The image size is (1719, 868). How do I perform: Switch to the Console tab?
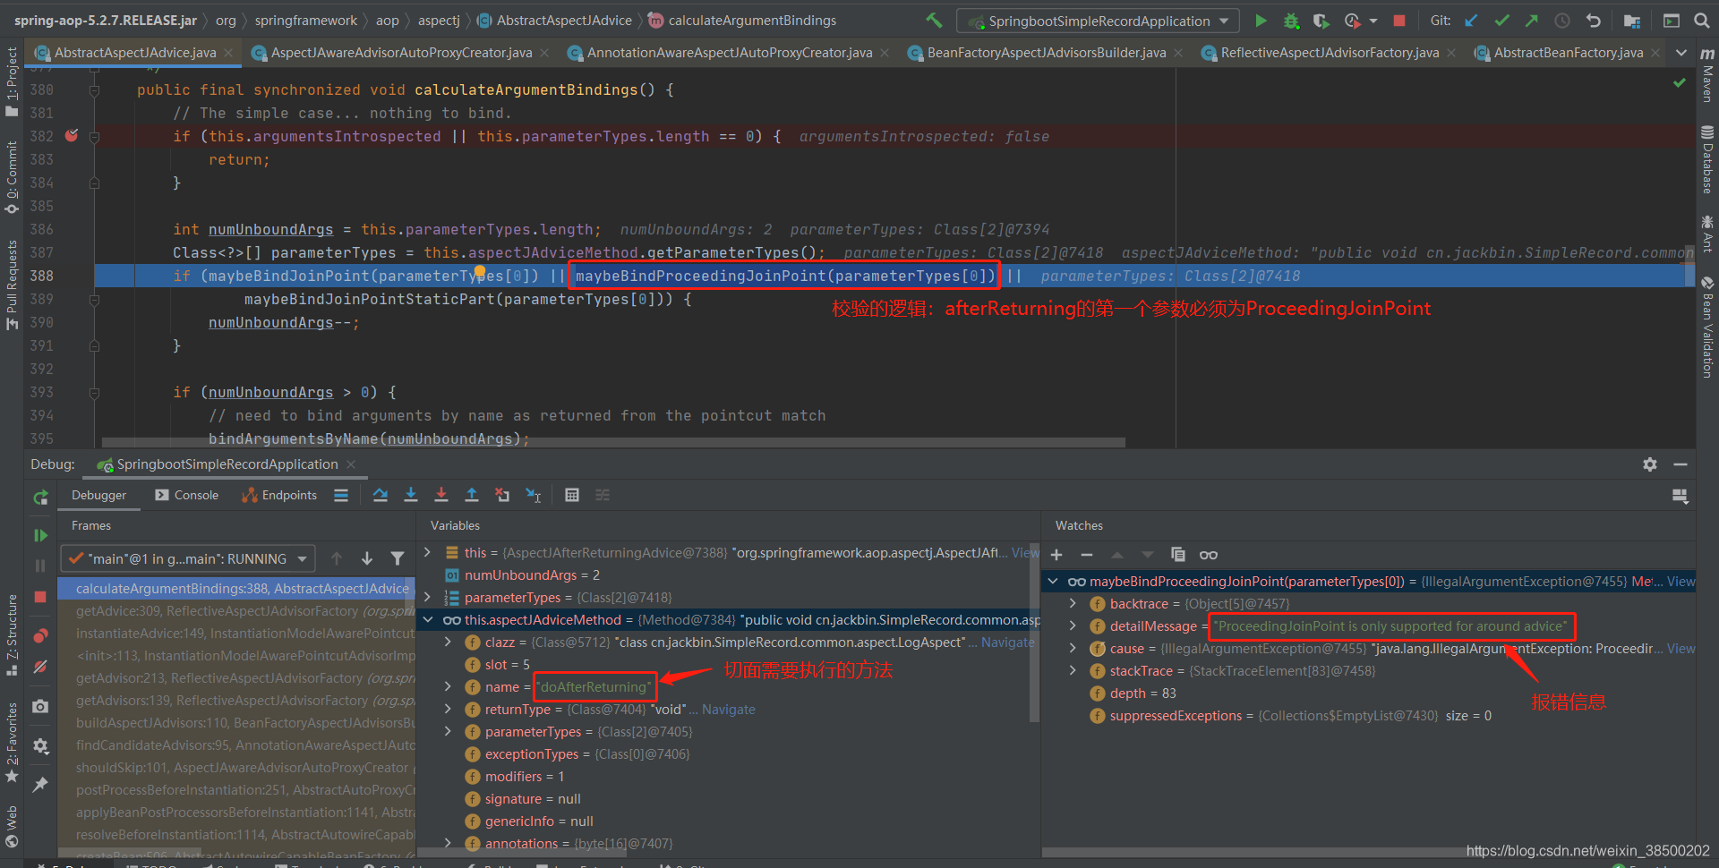194,494
